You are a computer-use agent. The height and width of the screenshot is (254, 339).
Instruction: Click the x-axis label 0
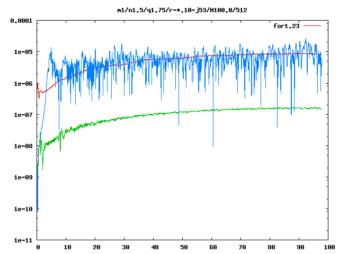pos(38,247)
